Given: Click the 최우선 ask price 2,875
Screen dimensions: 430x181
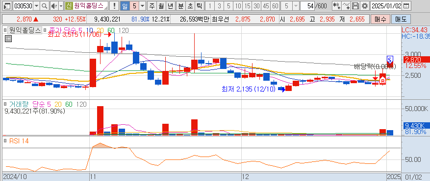Looking at the screenshot, I should coord(243,20).
